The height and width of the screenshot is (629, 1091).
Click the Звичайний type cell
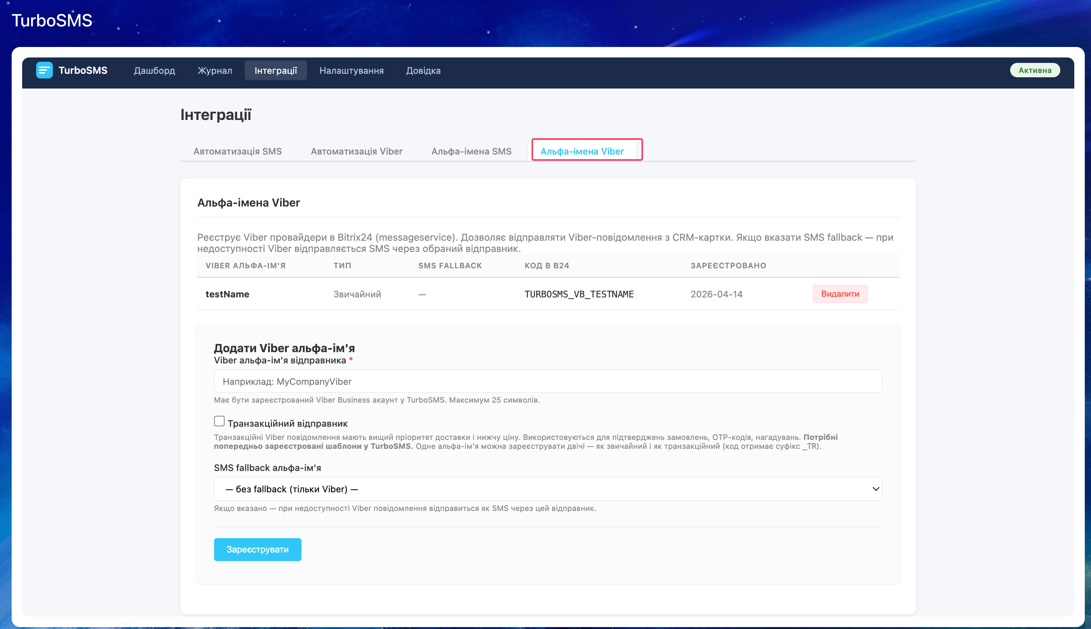[x=357, y=294]
